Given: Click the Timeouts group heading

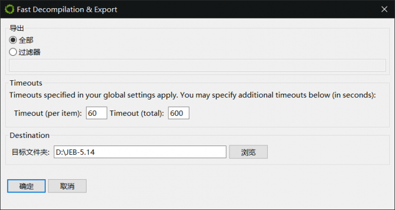Looking at the screenshot, I should click(26, 83).
